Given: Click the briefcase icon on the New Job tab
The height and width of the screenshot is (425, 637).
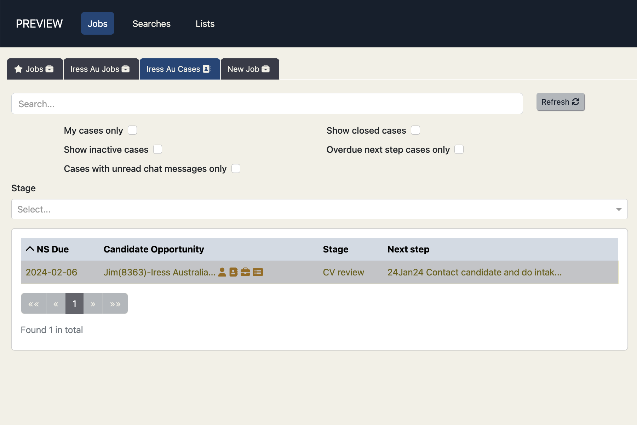Looking at the screenshot, I should click(266, 69).
